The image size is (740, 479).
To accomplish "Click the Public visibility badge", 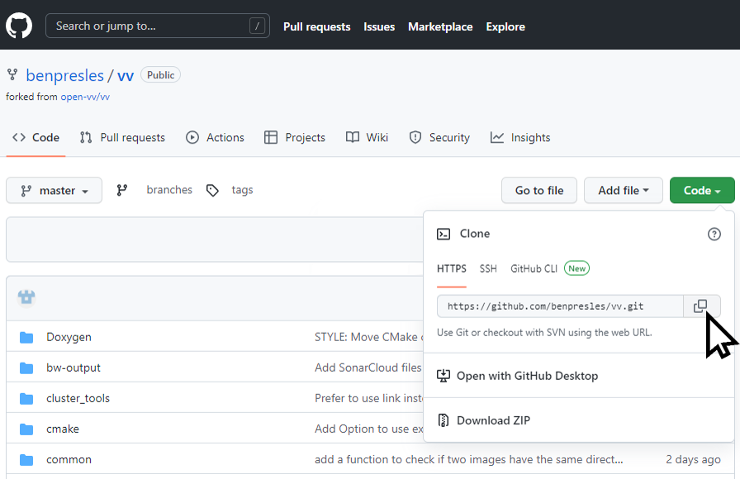I will [x=160, y=74].
